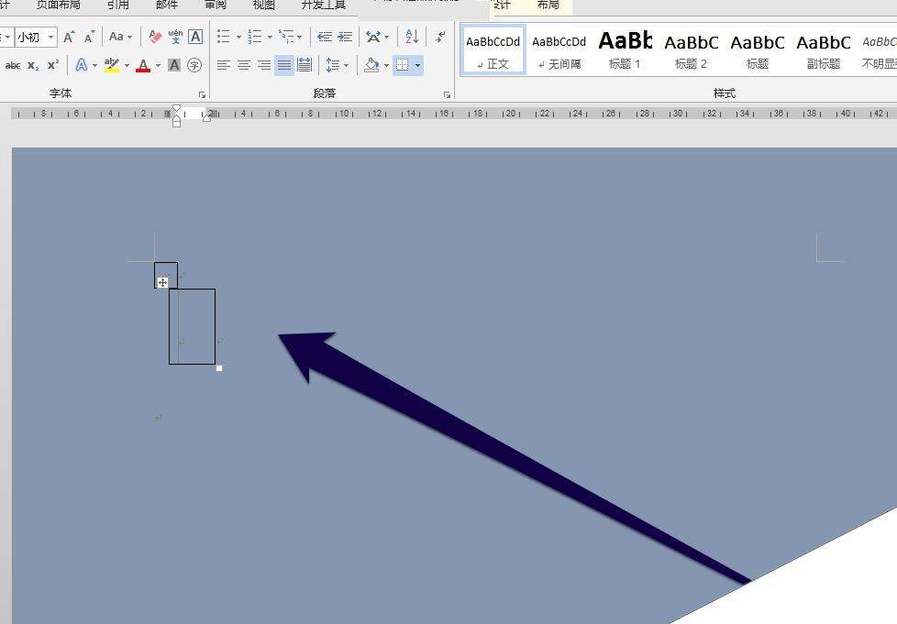Open the phonetic guide (wén) tool

[175, 37]
